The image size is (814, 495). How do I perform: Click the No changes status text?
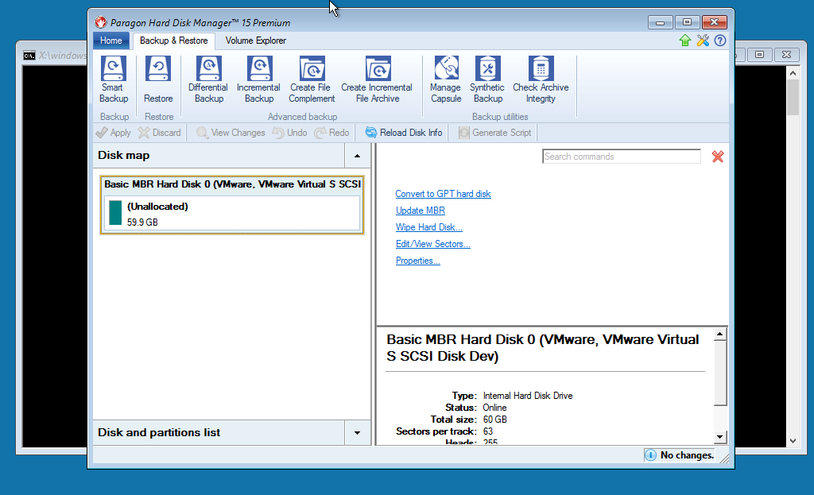687,455
